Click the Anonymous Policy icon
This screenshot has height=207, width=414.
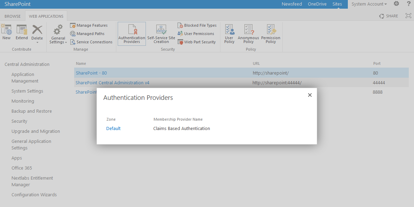tap(249, 29)
